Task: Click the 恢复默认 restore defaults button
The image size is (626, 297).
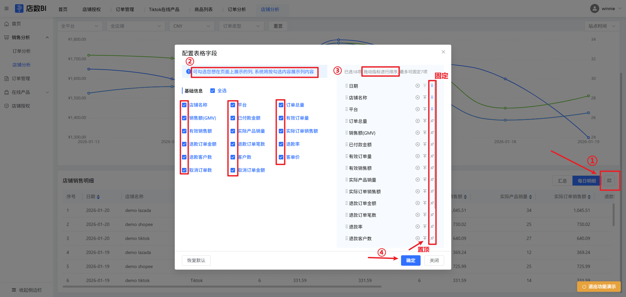Action: click(x=196, y=260)
